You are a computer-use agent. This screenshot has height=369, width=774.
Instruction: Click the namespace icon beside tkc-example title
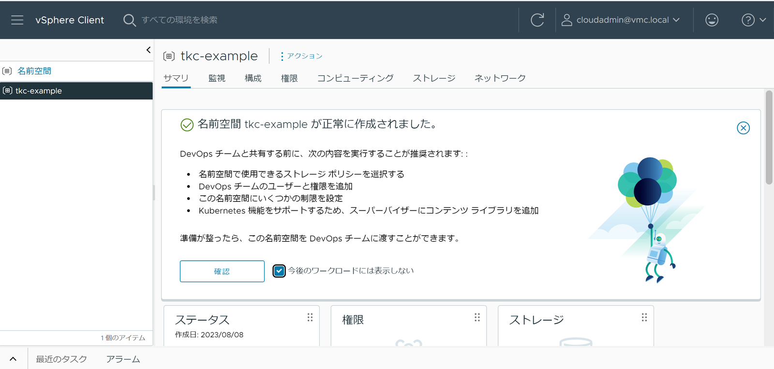click(169, 56)
